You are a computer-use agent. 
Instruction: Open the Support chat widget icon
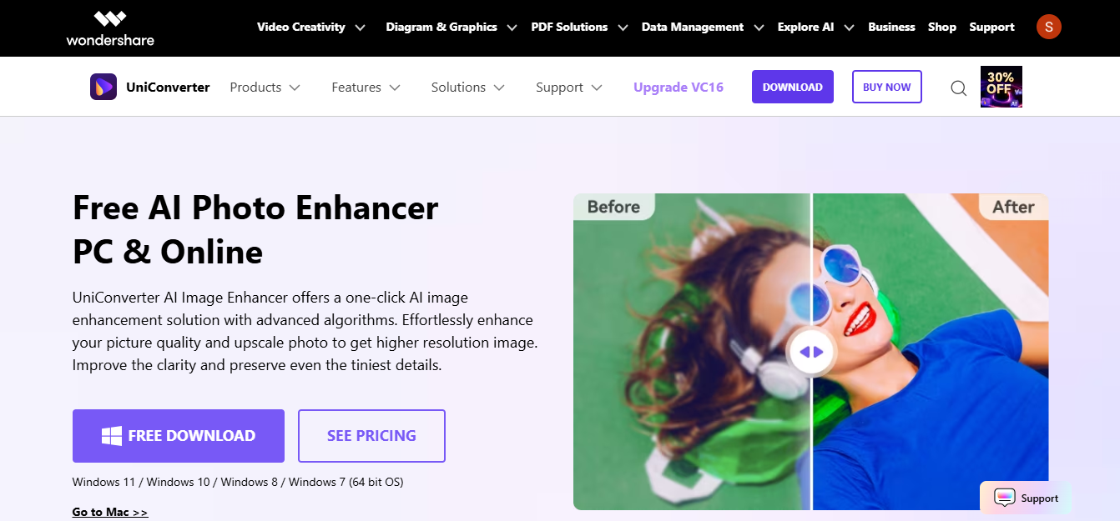click(x=1005, y=498)
